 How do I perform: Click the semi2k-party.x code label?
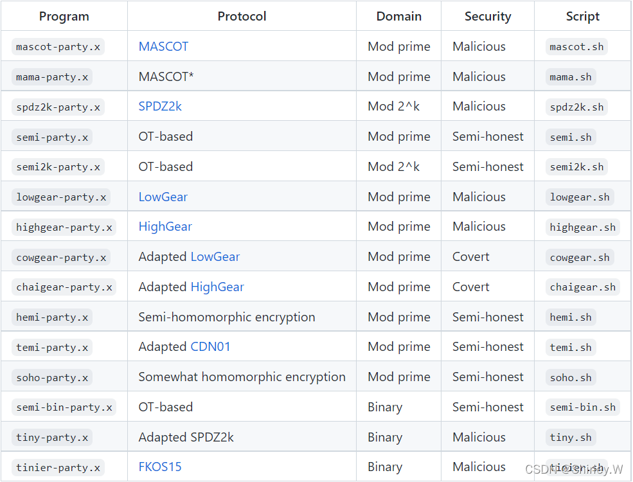58,167
